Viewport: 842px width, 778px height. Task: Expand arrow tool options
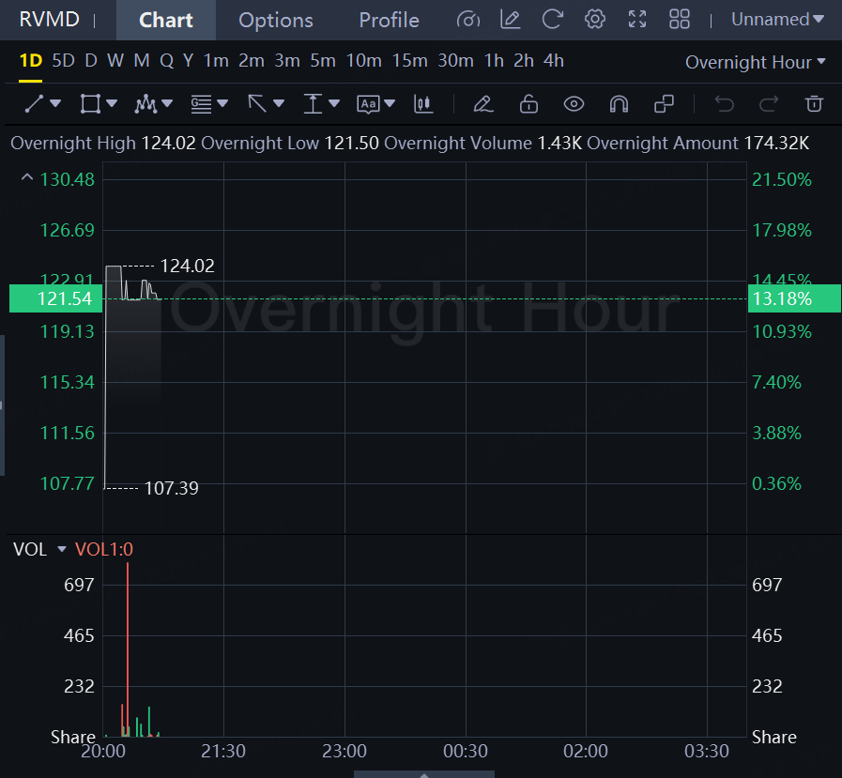(x=279, y=103)
